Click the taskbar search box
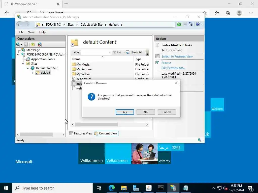Image resolution: width=258 pixels, height=193 pixels. tap(52, 188)
